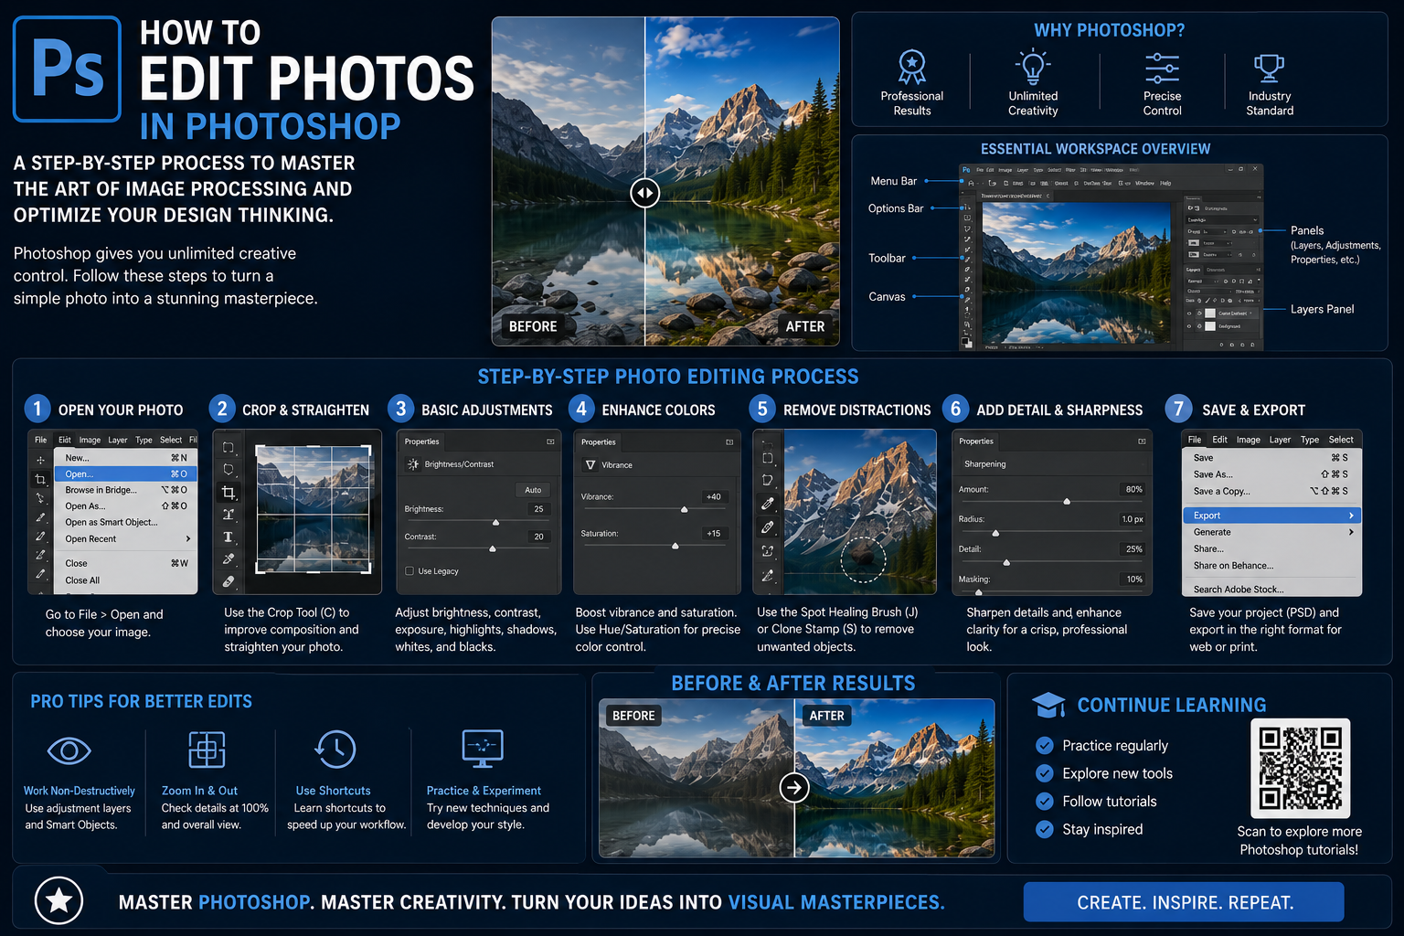Click the Unlimited Creativity lightbulb icon
The image size is (1404, 936).
pos(1033,67)
